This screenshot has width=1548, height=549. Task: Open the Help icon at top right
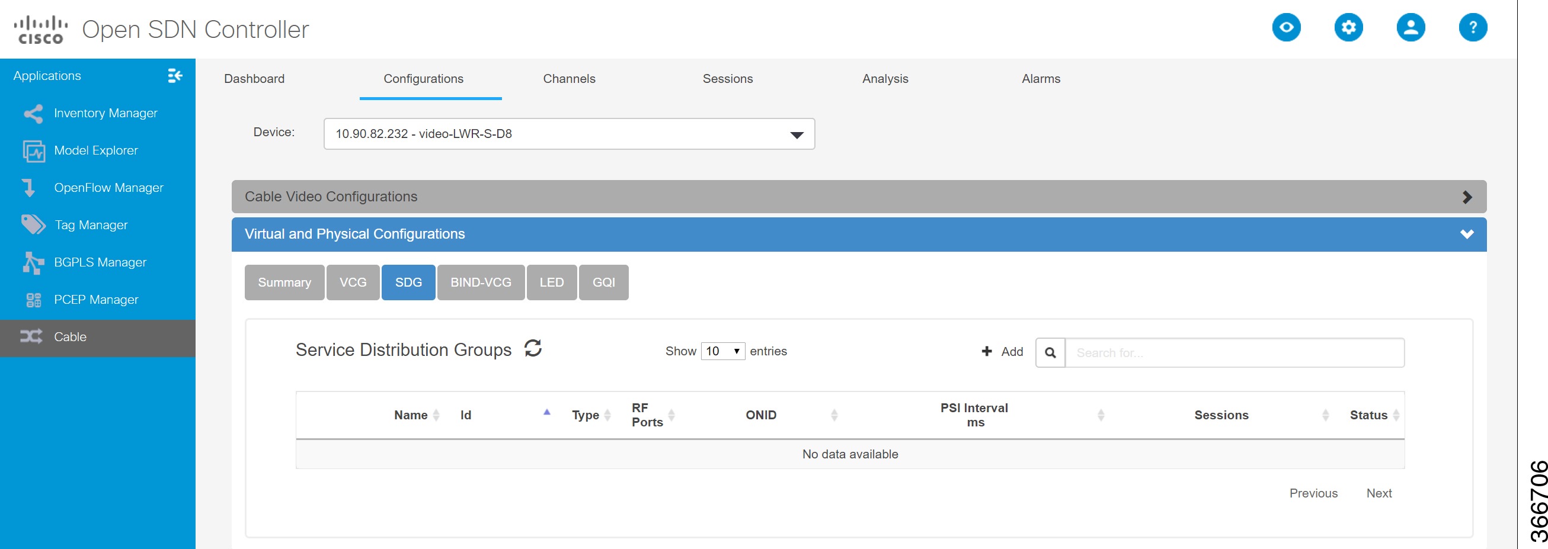1473,27
